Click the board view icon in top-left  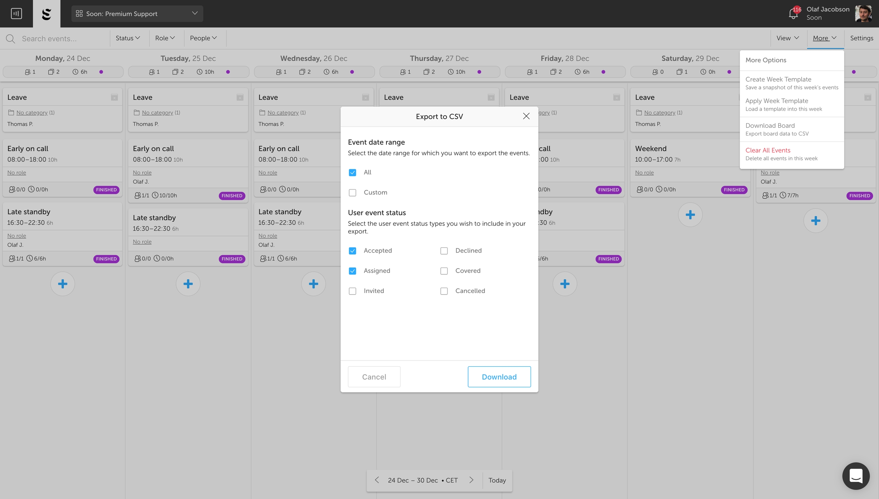pos(16,14)
